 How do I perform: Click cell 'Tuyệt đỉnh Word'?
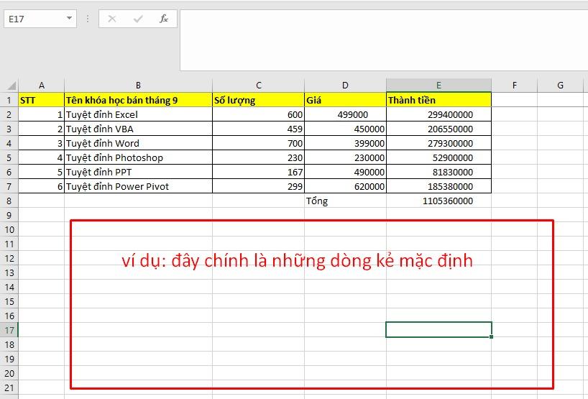tap(139, 143)
